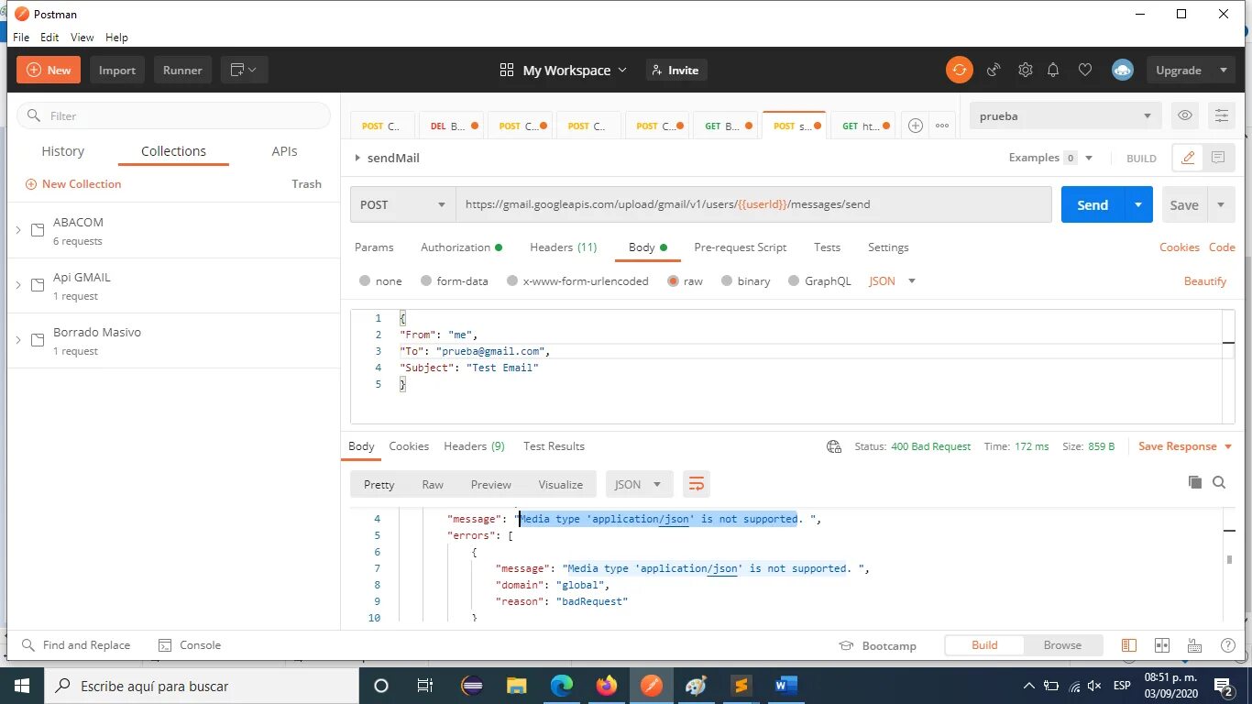Click the sync icon in the header
1252x704 pixels.
tap(959, 70)
